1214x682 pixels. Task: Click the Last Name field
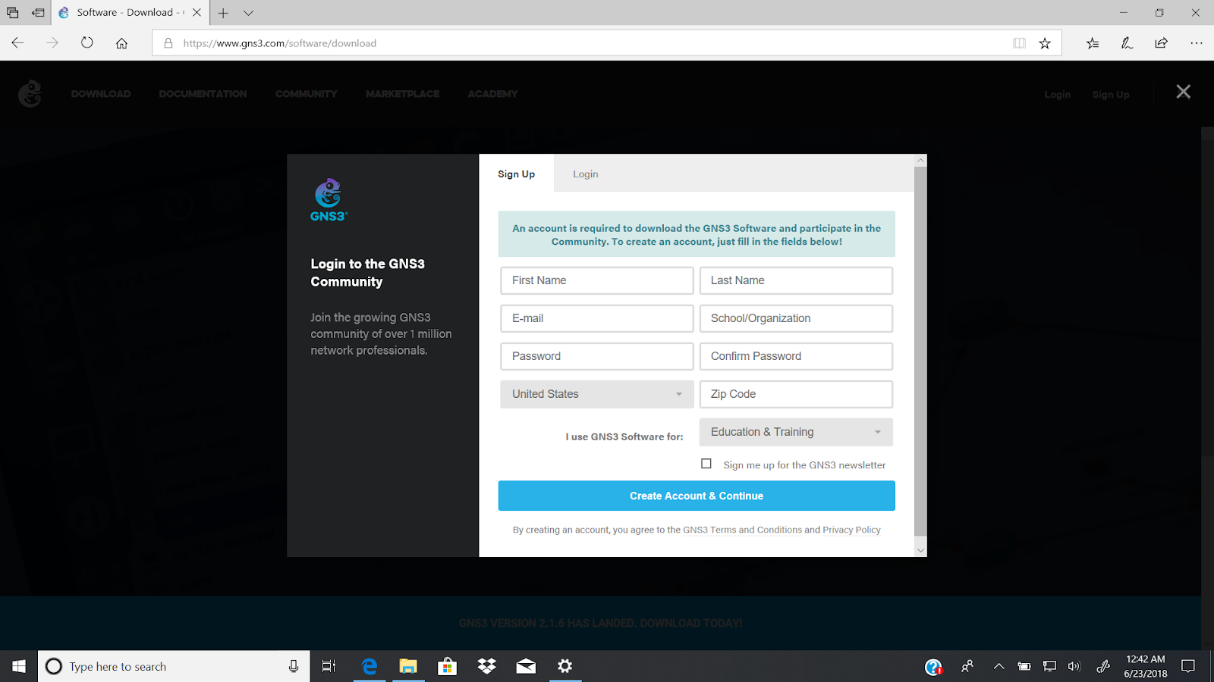796,280
